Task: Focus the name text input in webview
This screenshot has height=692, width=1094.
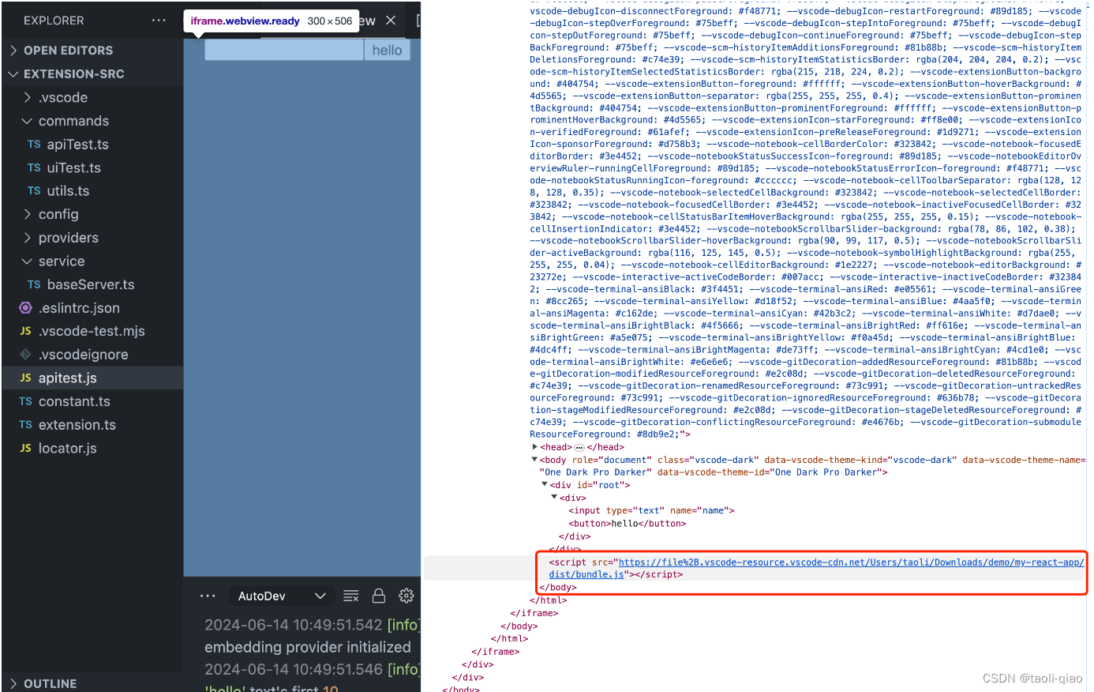Action: 284,50
